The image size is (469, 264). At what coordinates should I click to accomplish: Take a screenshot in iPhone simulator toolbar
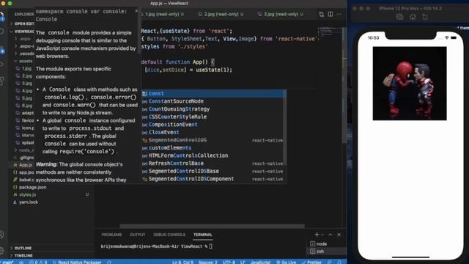399,17
